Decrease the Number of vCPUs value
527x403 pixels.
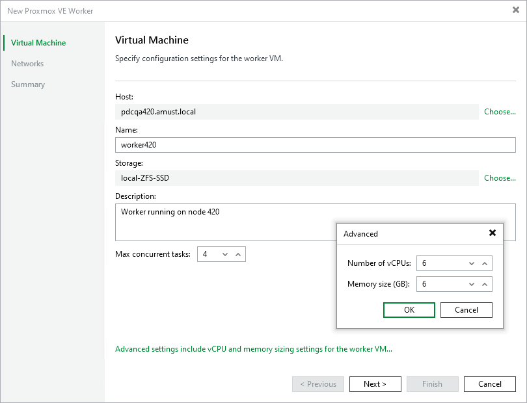472,263
